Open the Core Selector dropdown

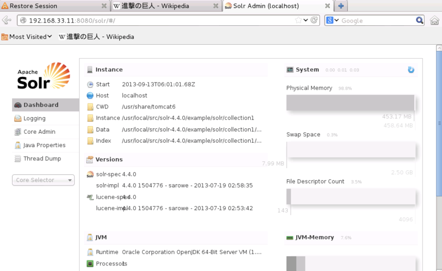coord(43,180)
